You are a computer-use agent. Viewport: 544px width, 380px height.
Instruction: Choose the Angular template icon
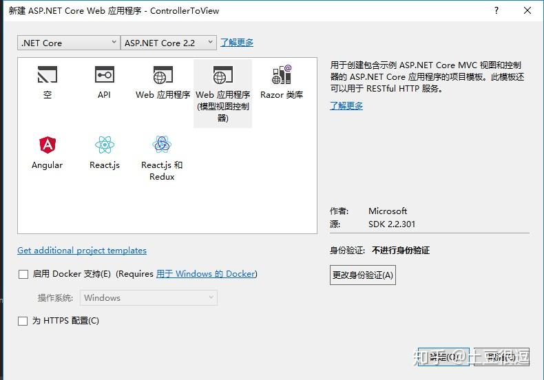click(48, 145)
